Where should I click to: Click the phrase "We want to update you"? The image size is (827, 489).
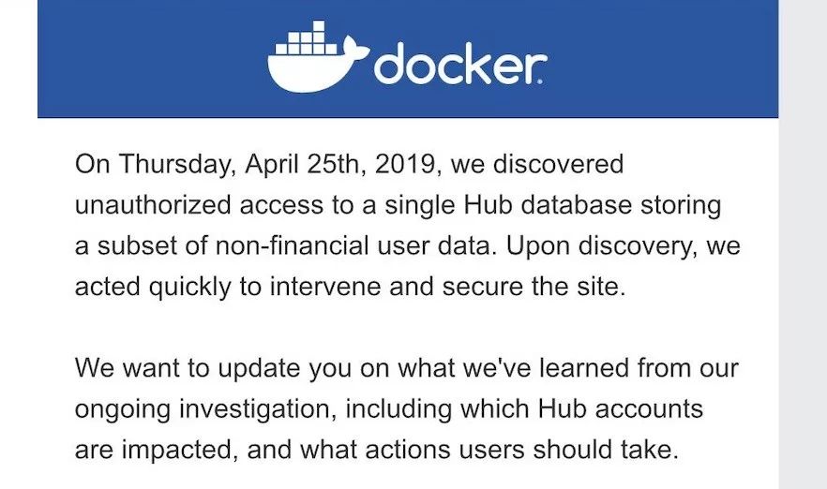(x=213, y=368)
